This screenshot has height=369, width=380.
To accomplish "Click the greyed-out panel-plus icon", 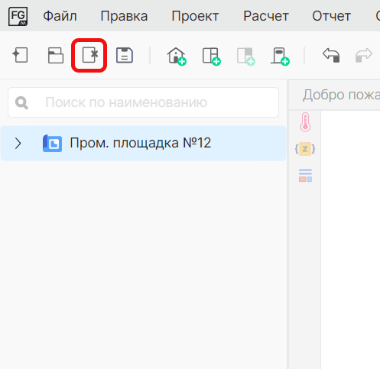I will pos(245,57).
